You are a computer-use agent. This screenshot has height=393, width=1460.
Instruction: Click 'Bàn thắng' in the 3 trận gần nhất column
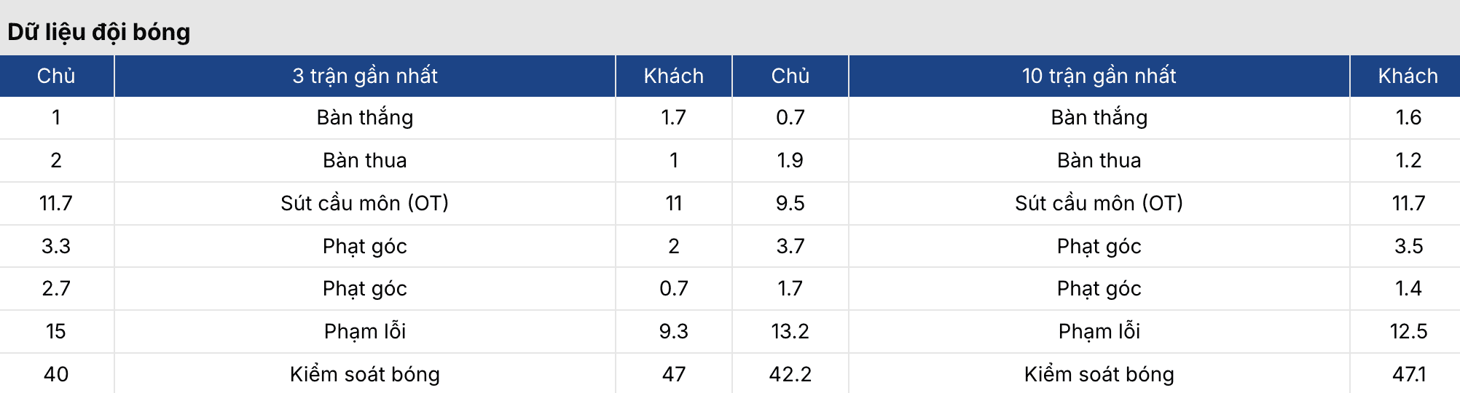[x=365, y=118]
